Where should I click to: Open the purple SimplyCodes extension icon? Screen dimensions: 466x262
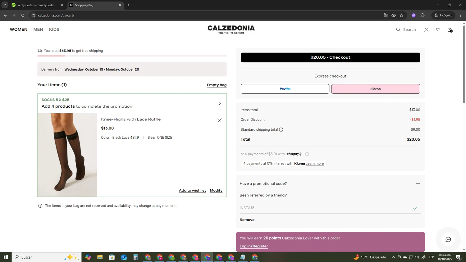[x=413, y=15]
